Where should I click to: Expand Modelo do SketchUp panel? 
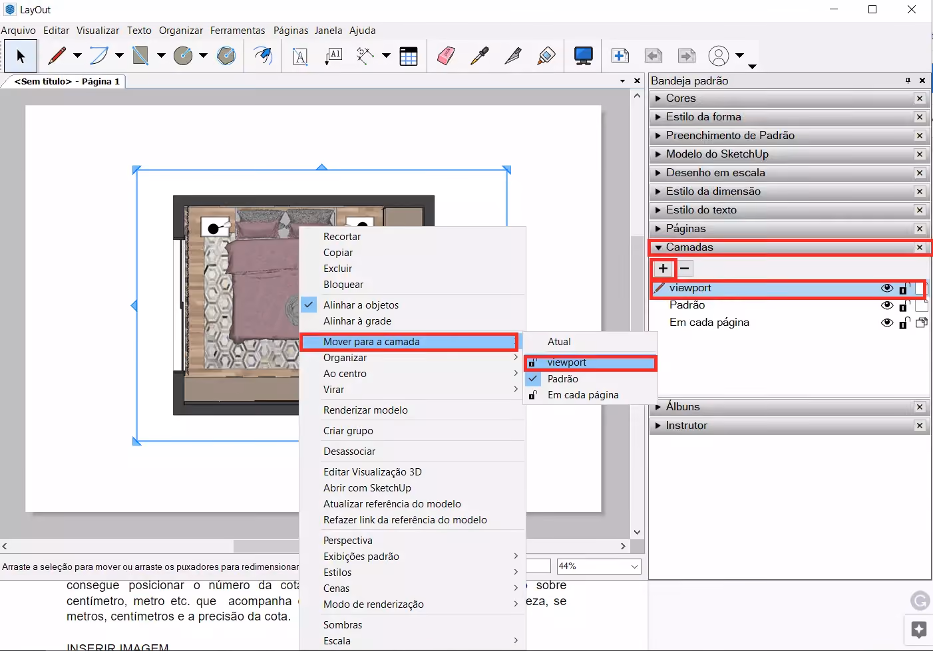658,154
